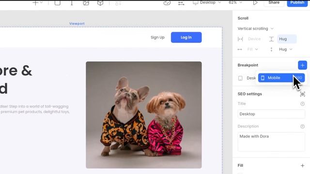The width and height of the screenshot is (310, 174).
Task: Click the Sign Up link on canvas
Action: (157, 37)
